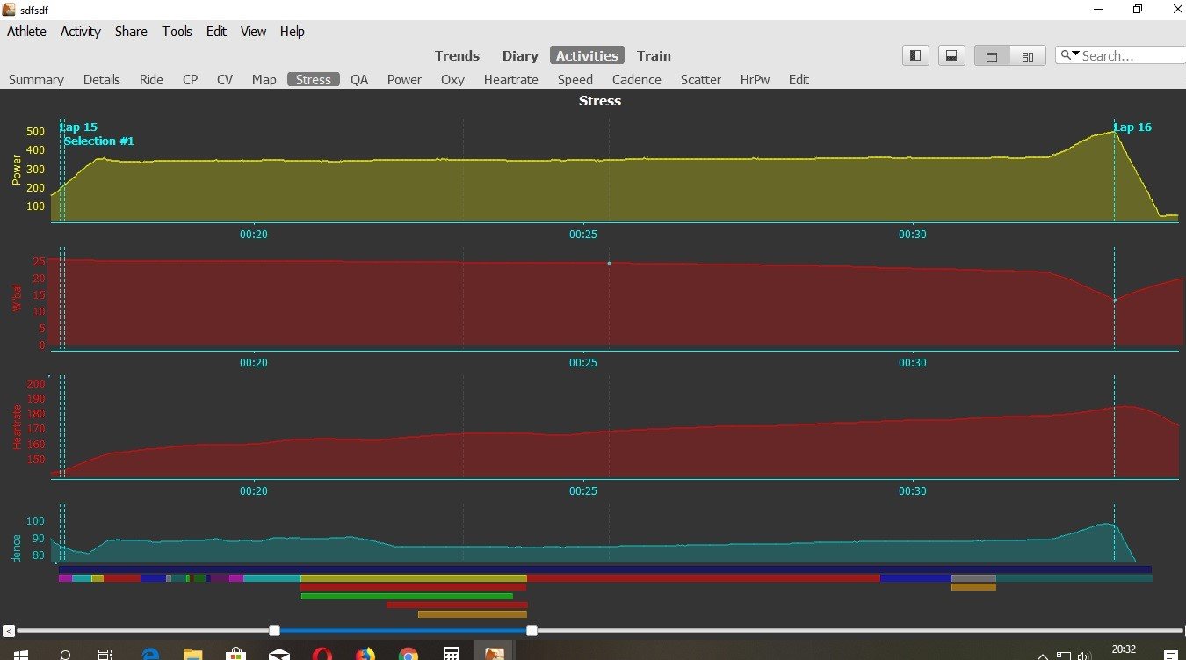Open the Tools menu
This screenshot has width=1186, height=660.
pos(177,31)
